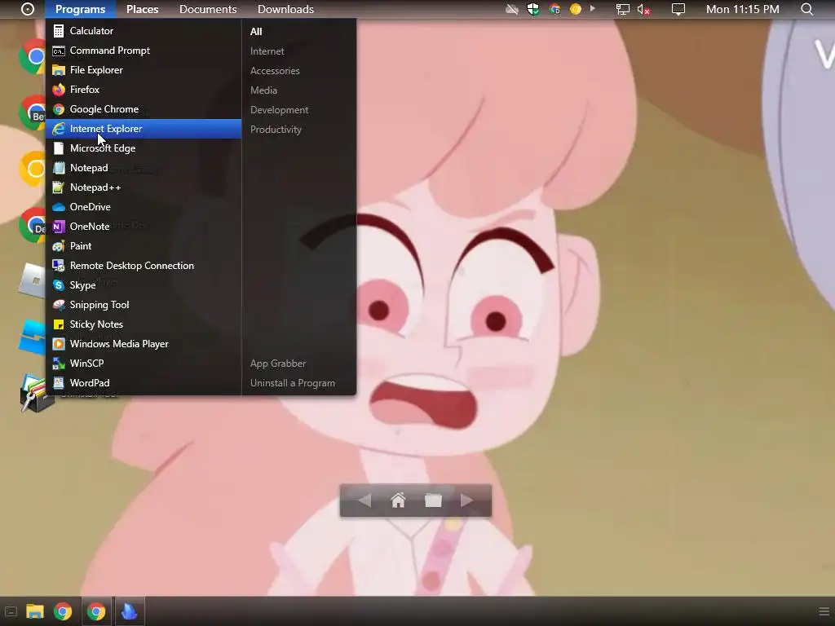Open the Downloads menu
This screenshot has height=626, width=835.
coord(285,9)
